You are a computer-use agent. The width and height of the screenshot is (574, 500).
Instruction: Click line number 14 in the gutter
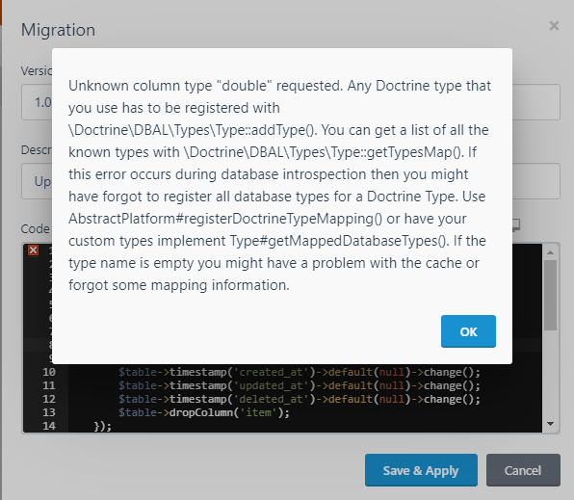click(x=49, y=426)
